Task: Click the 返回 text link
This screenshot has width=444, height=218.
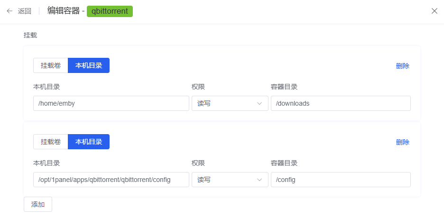Action: coord(25,11)
